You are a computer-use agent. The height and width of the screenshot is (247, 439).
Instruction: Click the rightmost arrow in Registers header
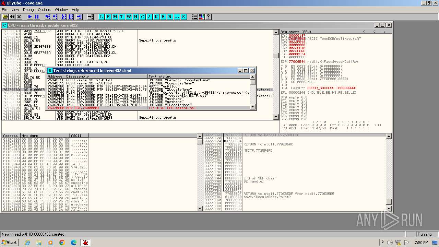[x=385, y=32]
